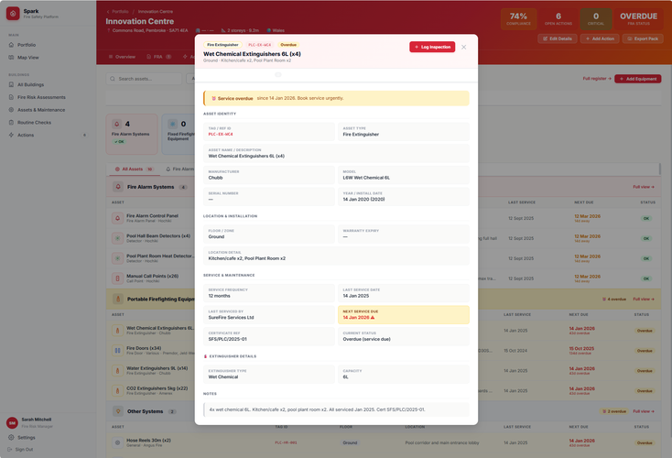The width and height of the screenshot is (672, 458).
Task: Click the Hose Reels 30m row icon
Action: coord(117,443)
